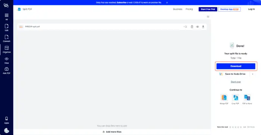Click the Start over link

236,82
